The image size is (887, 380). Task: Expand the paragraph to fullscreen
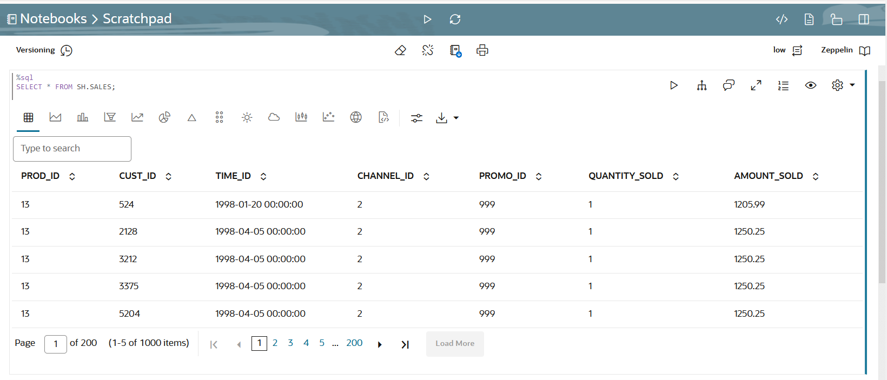(756, 85)
